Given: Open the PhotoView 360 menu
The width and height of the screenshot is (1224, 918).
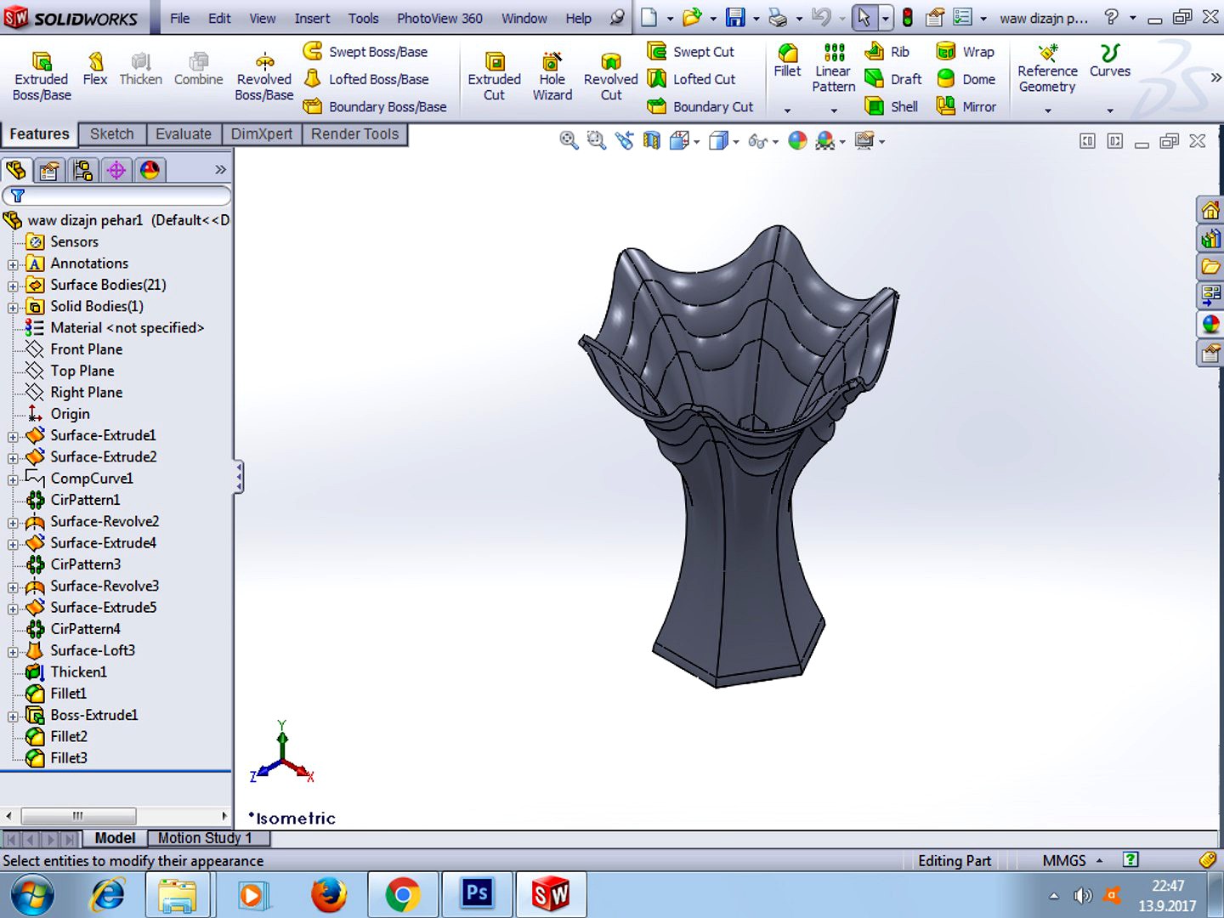Looking at the screenshot, I should (x=439, y=18).
